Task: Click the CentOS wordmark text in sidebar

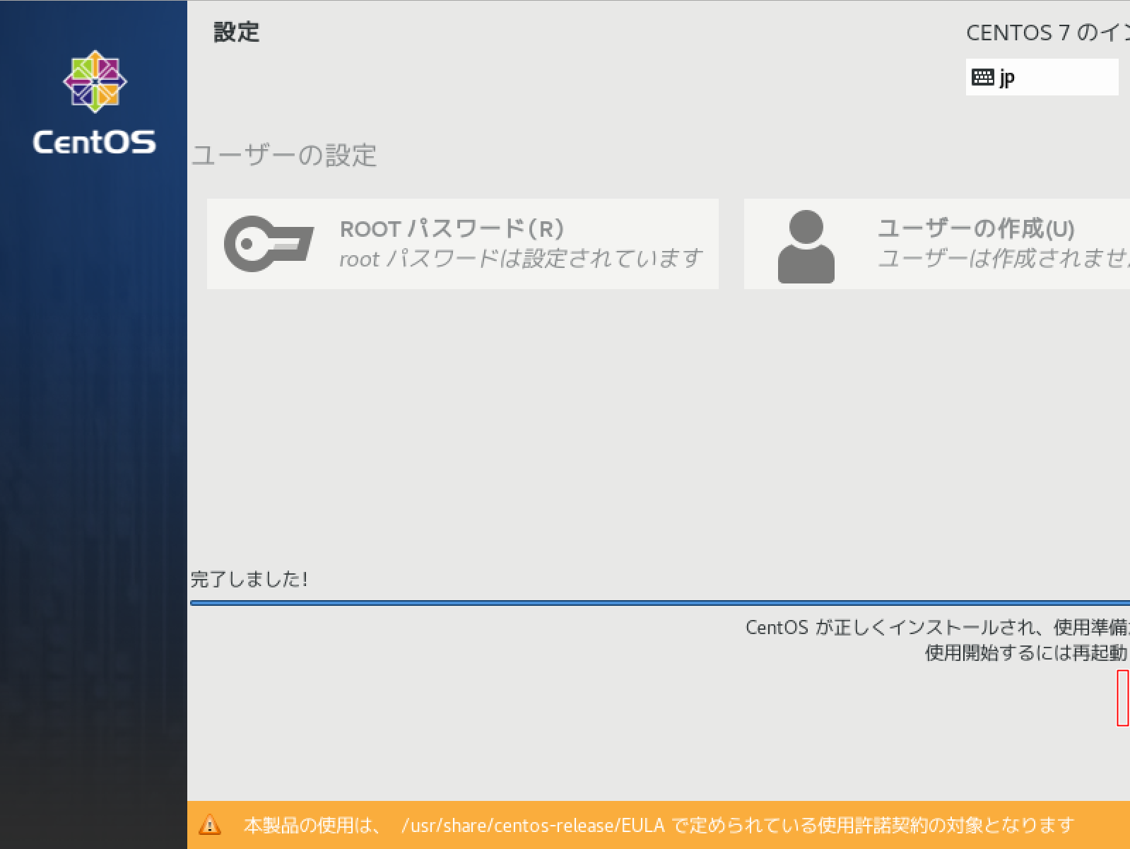Action: click(95, 142)
